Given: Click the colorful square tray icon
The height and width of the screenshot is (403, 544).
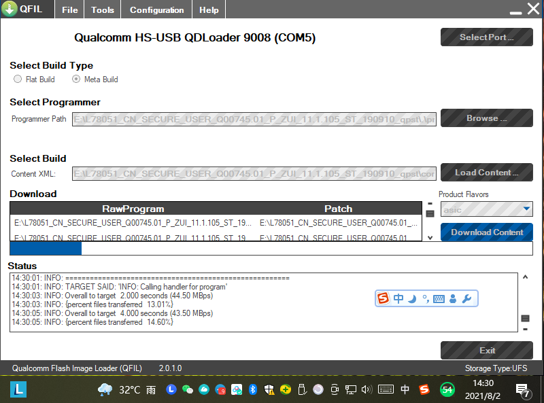Looking at the screenshot, I should [237, 390].
